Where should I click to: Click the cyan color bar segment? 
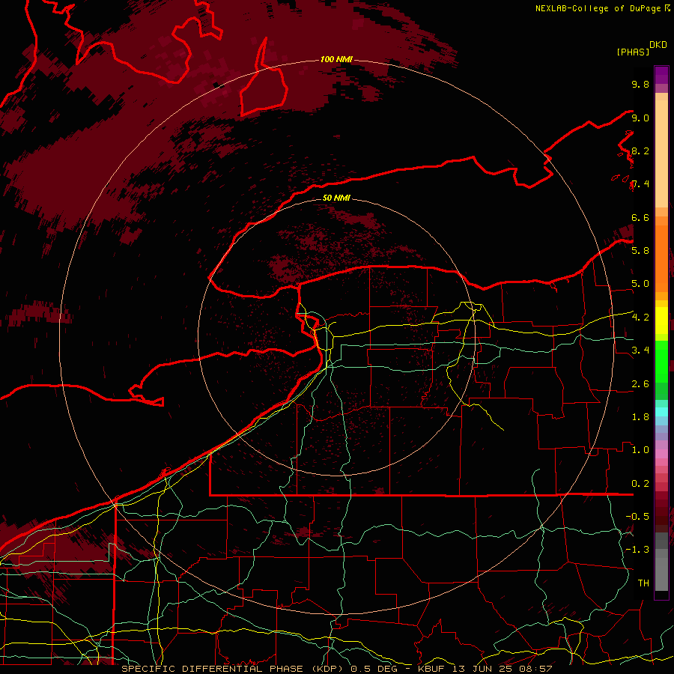click(x=661, y=411)
